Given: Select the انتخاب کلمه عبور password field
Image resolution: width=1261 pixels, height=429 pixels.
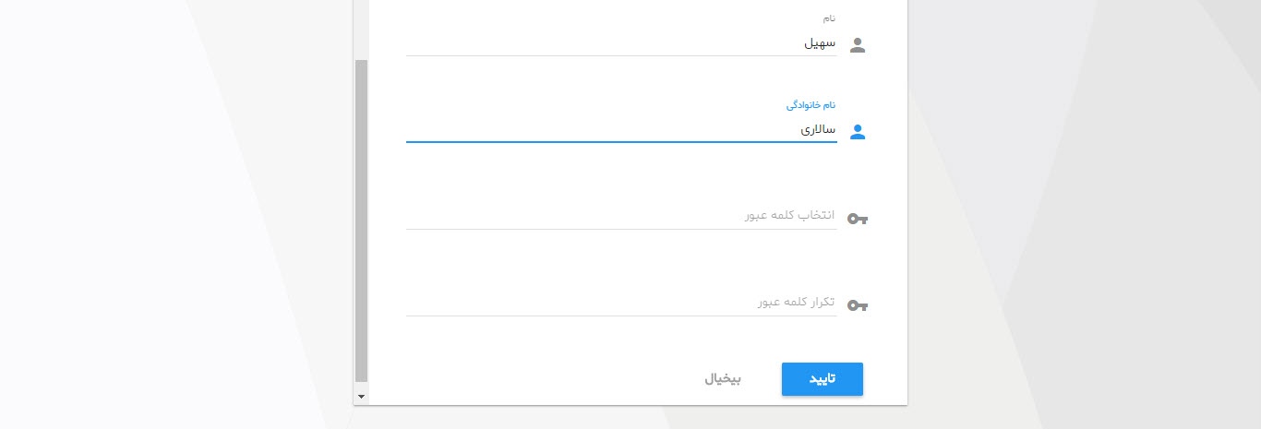Looking at the screenshot, I should [x=621, y=216].
